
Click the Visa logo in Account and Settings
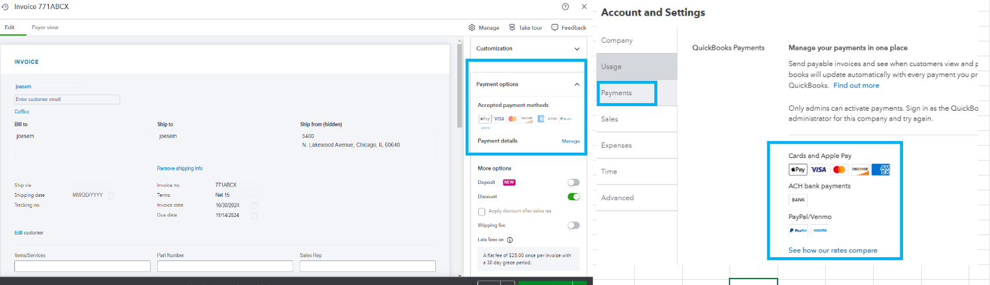coord(819,170)
